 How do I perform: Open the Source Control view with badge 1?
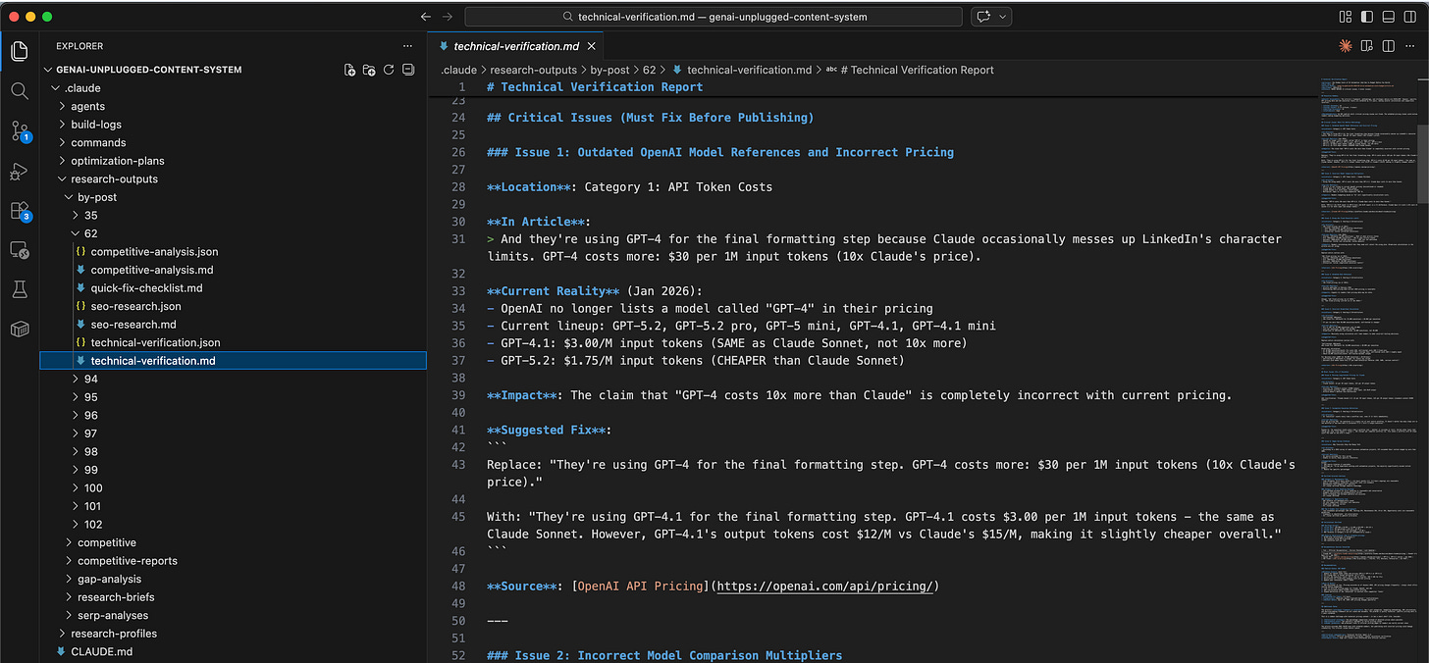[19, 131]
